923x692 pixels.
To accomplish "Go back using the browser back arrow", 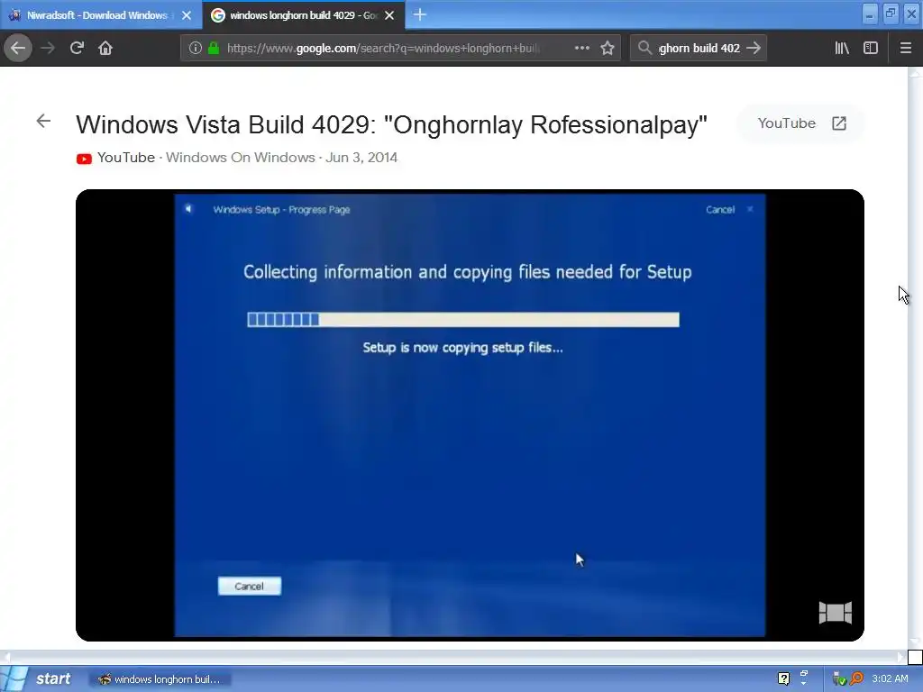I will 18,49.
